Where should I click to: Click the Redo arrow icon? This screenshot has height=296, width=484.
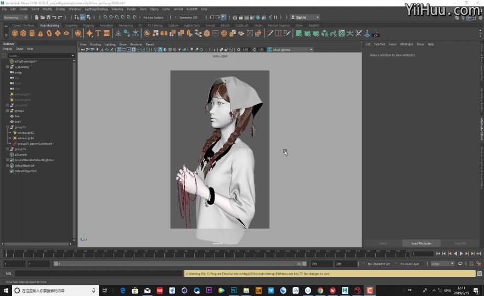click(60, 18)
